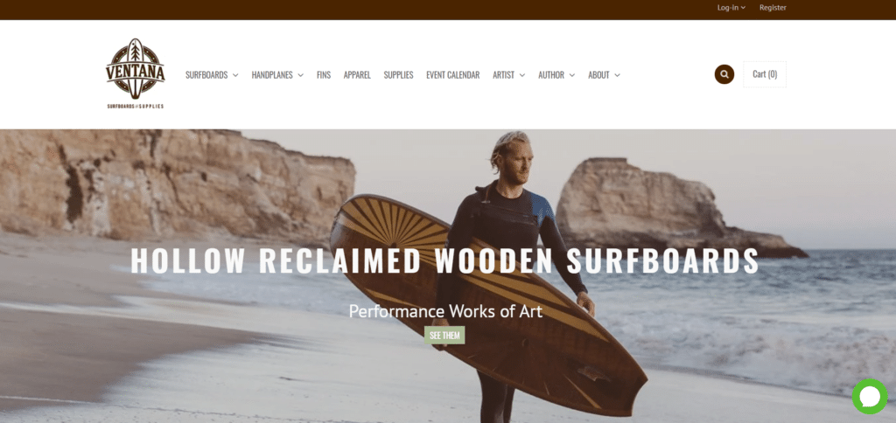The height and width of the screenshot is (423, 896).
Task: Open the About dropdown chevron
Action: coord(617,75)
